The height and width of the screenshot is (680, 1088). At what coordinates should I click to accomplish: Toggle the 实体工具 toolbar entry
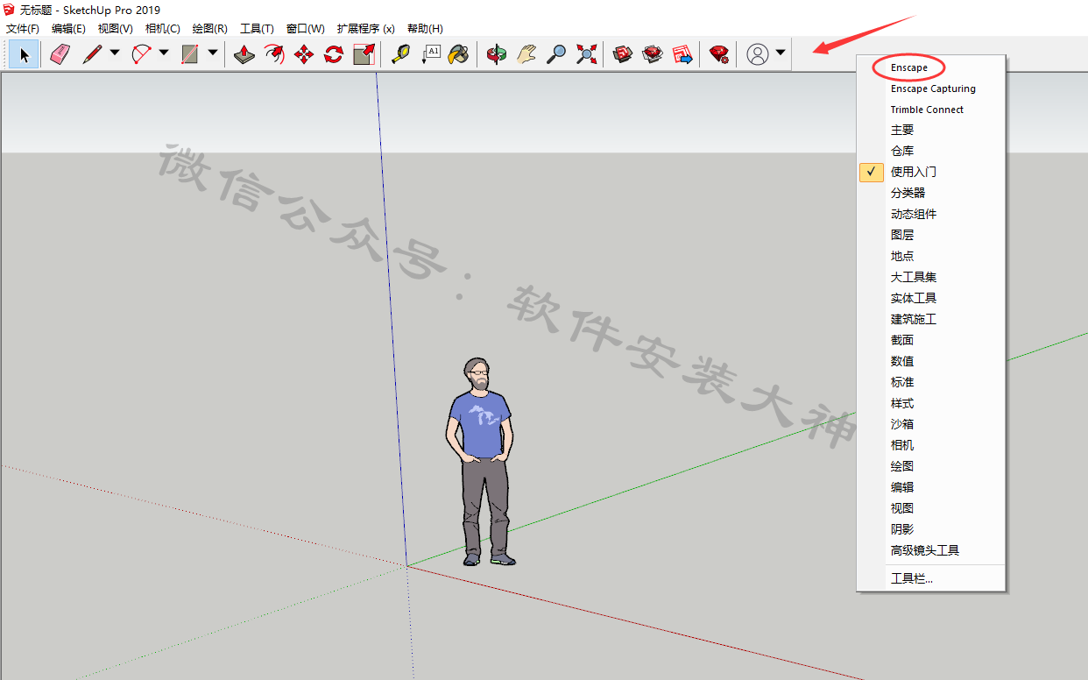(x=931, y=298)
